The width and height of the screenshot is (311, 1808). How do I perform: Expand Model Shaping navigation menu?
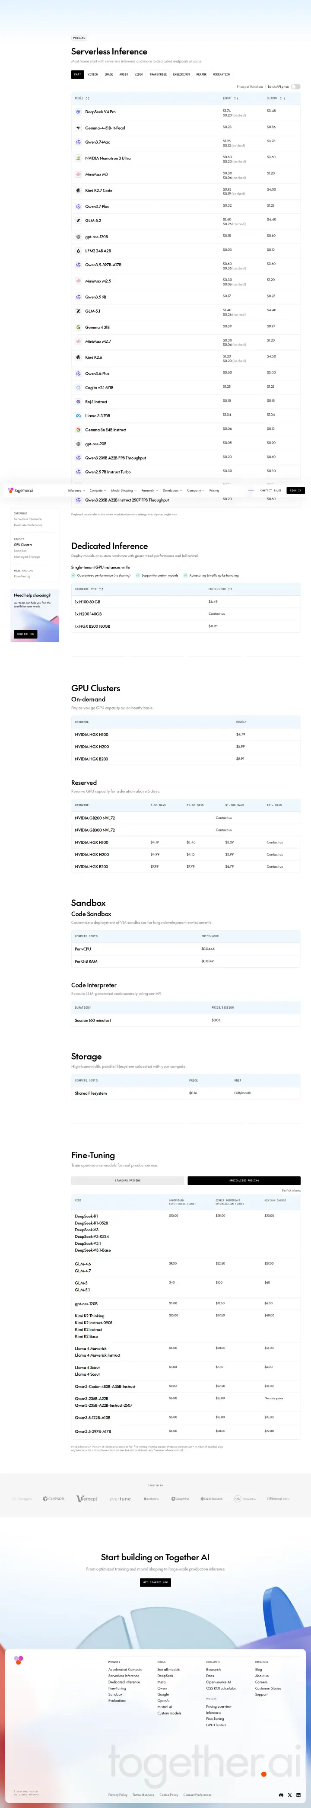[123, 491]
